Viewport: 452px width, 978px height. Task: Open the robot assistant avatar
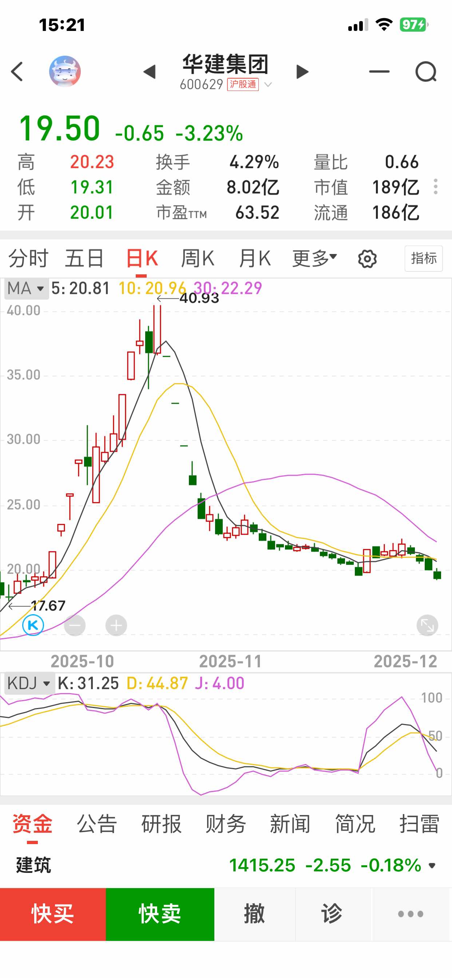tap(65, 71)
